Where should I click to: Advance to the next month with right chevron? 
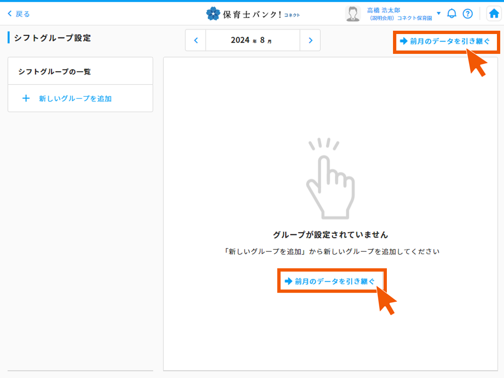pos(310,40)
